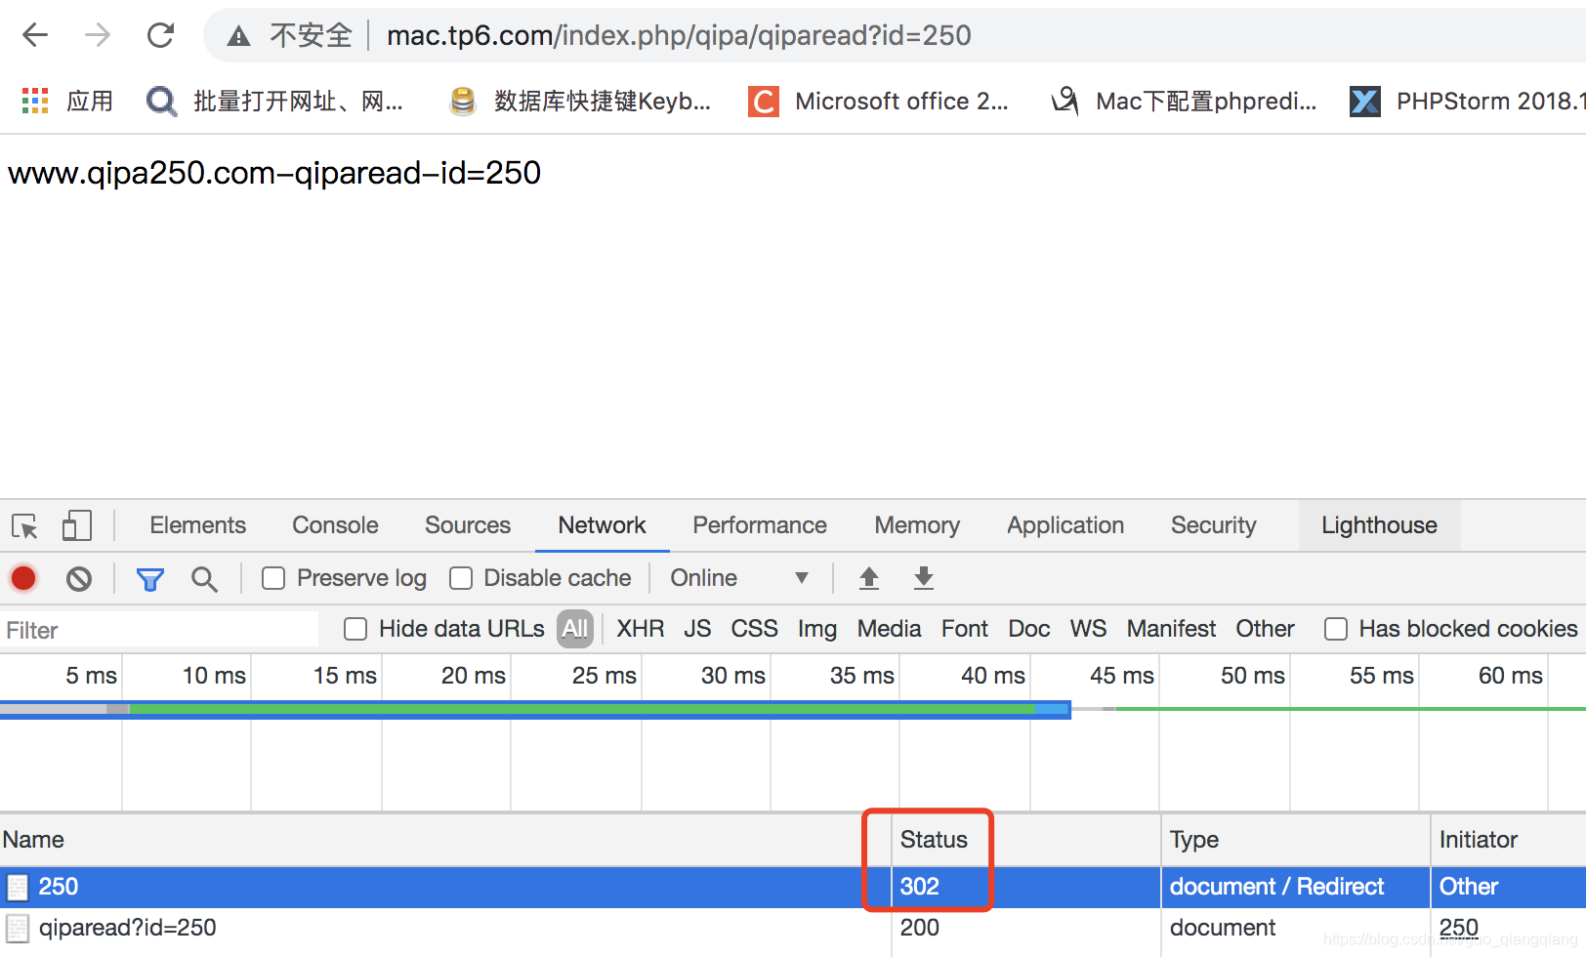Open the Security tab
The height and width of the screenshot is (957, 1586).
pos(1213,525)
